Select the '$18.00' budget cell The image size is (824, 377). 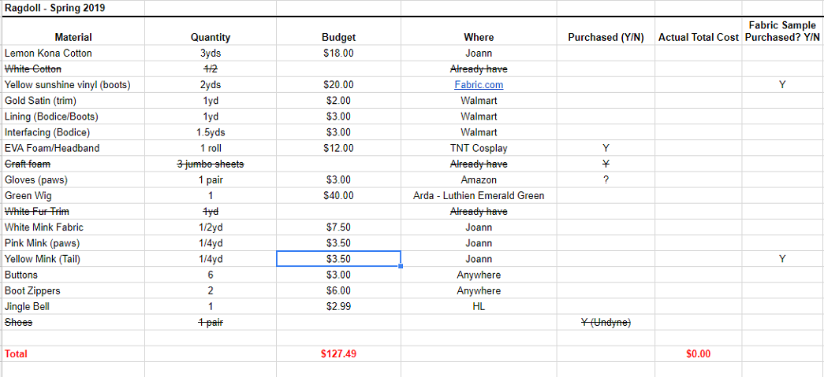click(338, 54)
